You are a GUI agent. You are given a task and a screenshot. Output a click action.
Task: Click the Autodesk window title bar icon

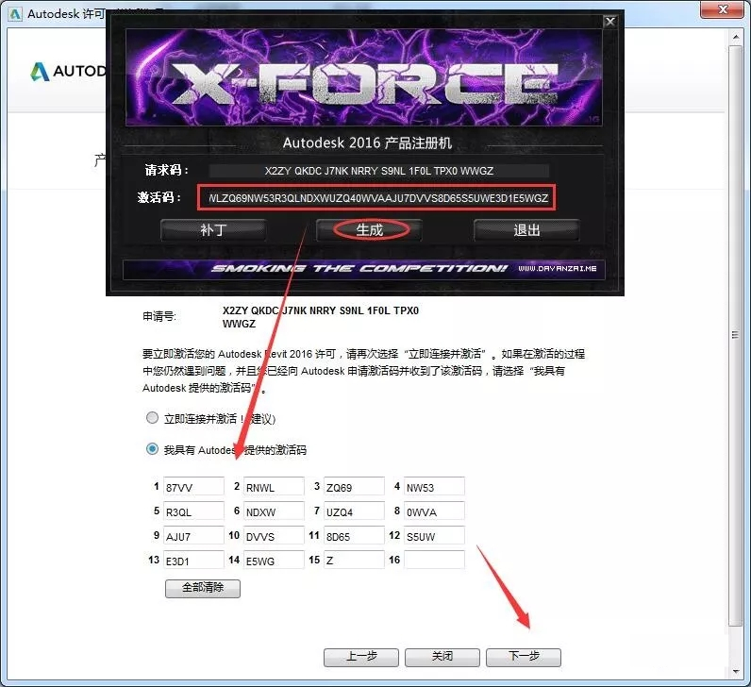coord(15,14)
